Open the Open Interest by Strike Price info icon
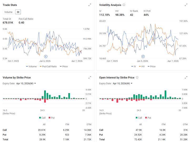Image resolution: width=190 pixels, height=142 pixels. pyautogui.click(x=137, y=78)
